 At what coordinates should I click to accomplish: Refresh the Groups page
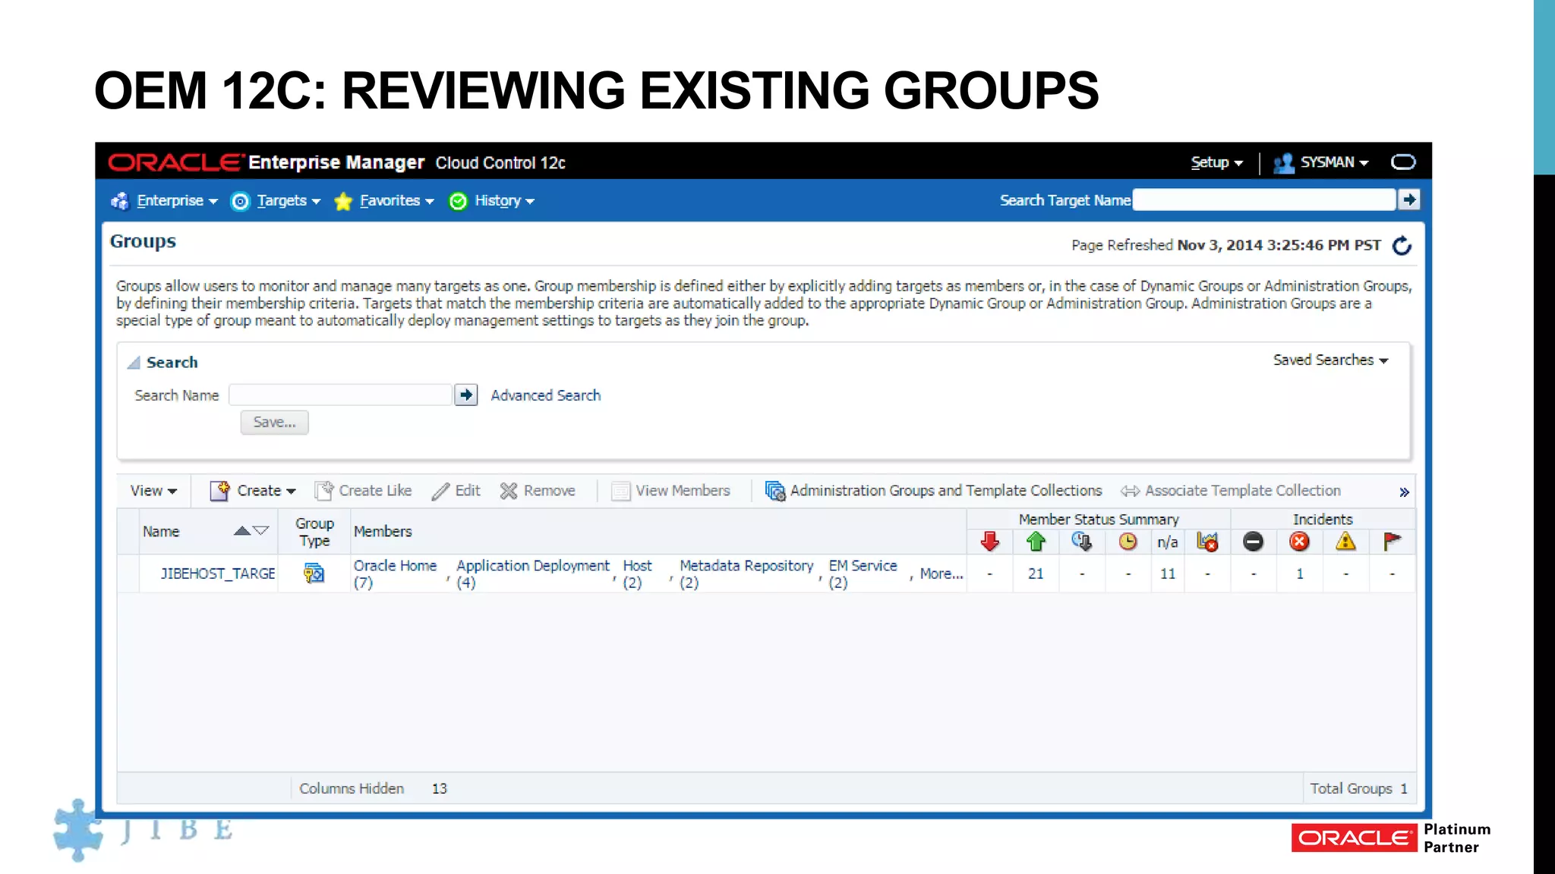[1402, 246]
